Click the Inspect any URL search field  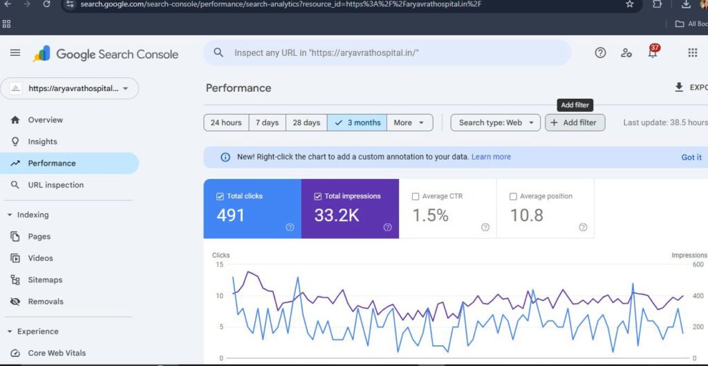point(387,53)
